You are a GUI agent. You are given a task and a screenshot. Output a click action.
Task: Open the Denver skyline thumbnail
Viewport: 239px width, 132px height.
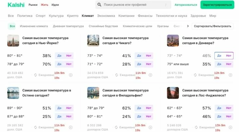(173, 41)
